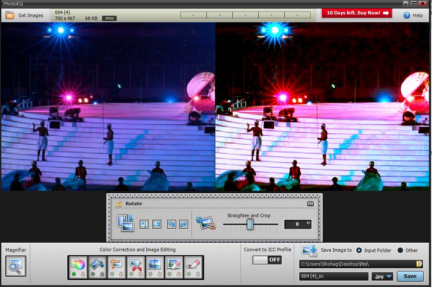
Task: Click Get Images in top toolbar
Action: coord(25,15)
